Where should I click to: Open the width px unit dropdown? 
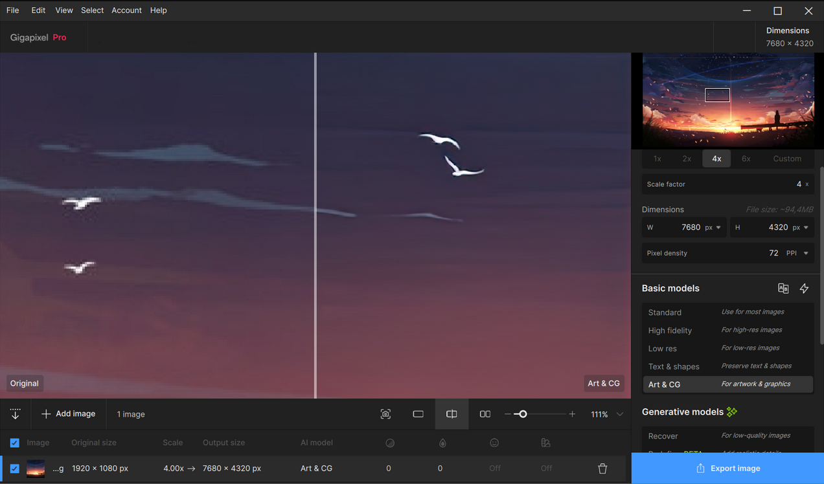(713, 228)
